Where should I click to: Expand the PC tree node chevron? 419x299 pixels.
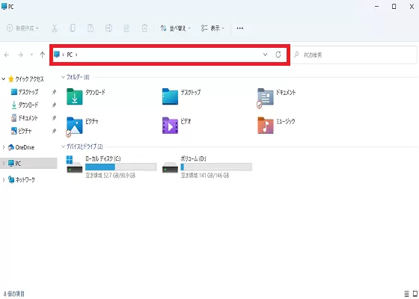[4, 164]
